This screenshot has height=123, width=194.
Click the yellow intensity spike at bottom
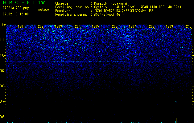click(x=176, y=121)
